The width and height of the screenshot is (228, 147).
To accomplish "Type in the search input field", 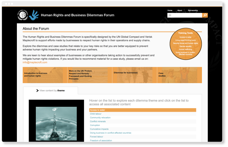I will coord(187,15).
